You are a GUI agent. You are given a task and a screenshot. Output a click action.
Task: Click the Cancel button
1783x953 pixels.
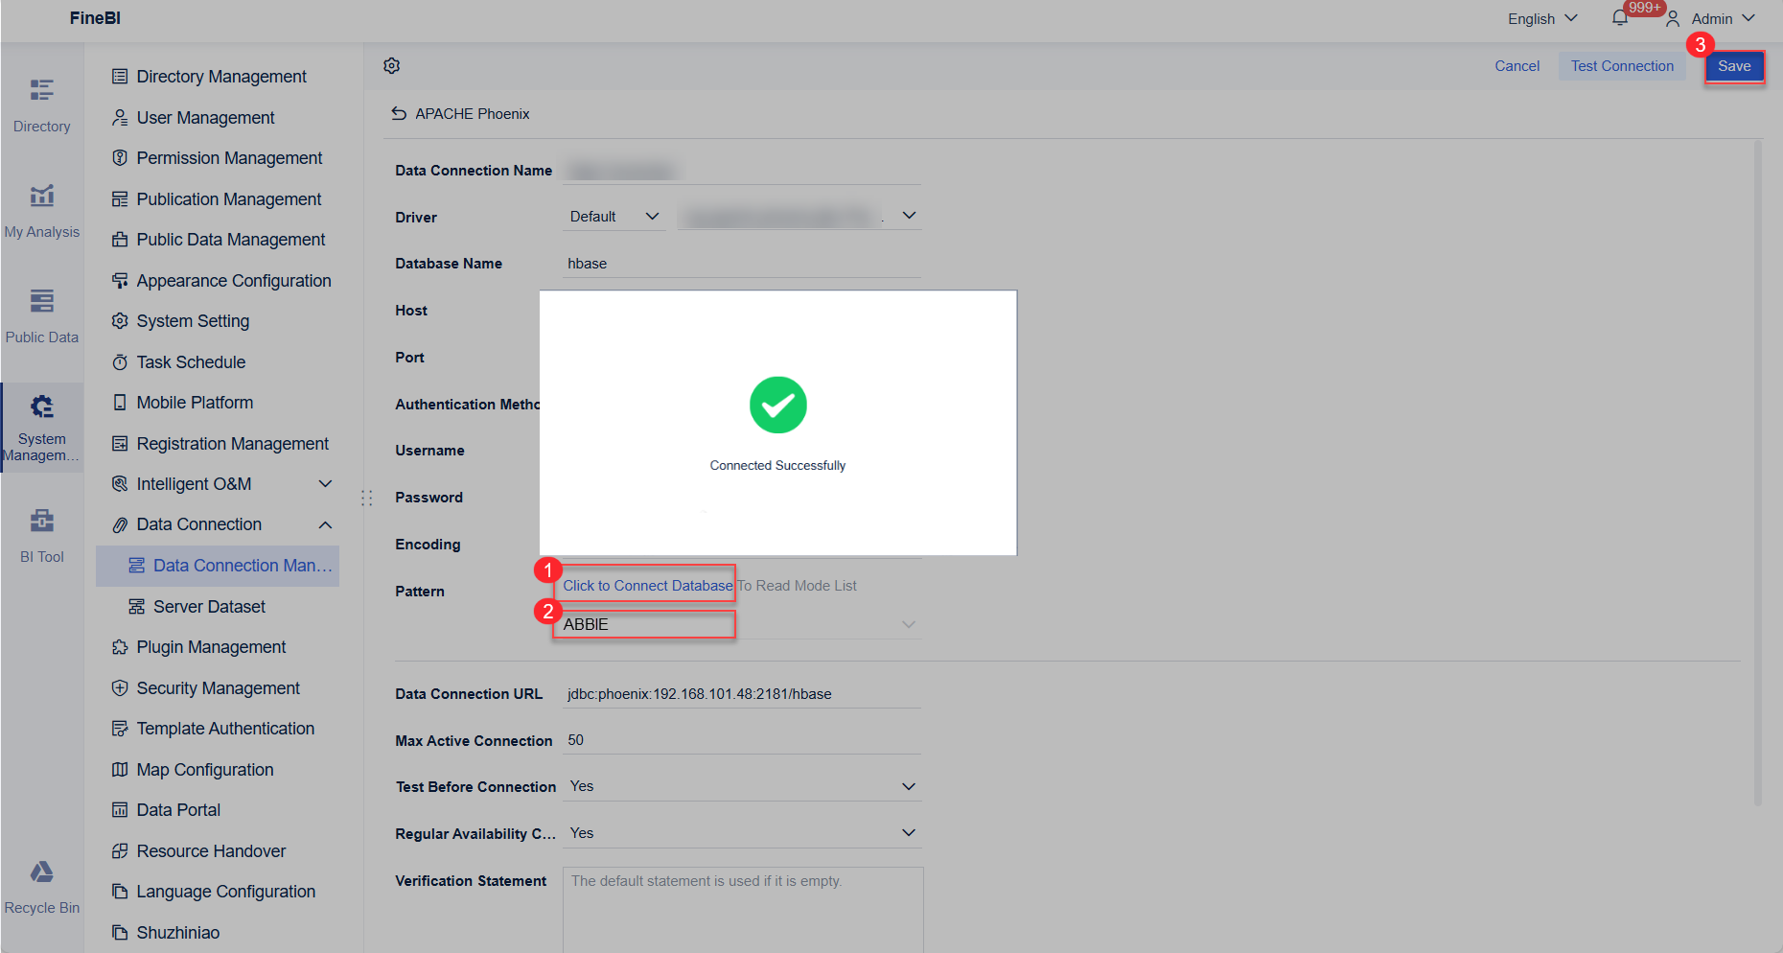pos(1517,66)
